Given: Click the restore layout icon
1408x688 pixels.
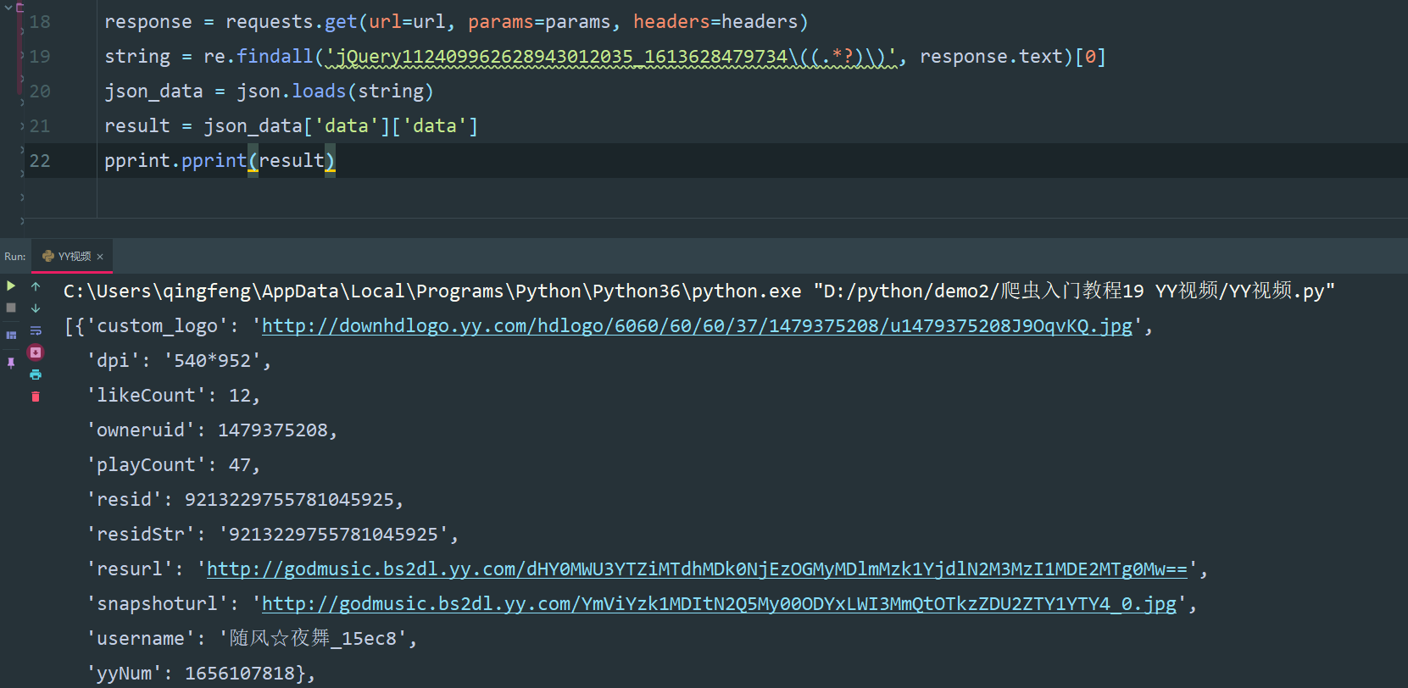Looking at the screenshot, I should point(11,335).
